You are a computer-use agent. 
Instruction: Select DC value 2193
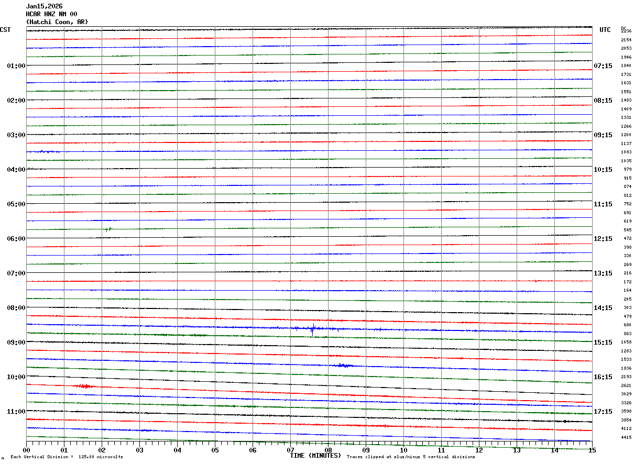(626, 377)
